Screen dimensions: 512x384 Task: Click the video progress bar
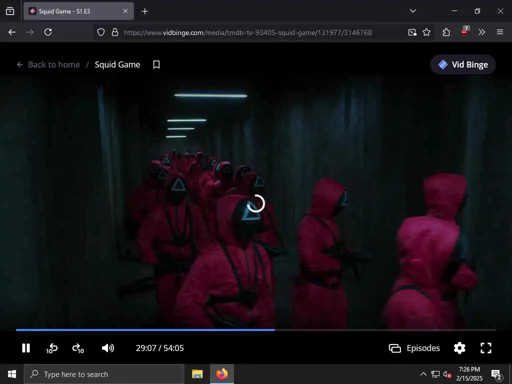tap(256, 330)
